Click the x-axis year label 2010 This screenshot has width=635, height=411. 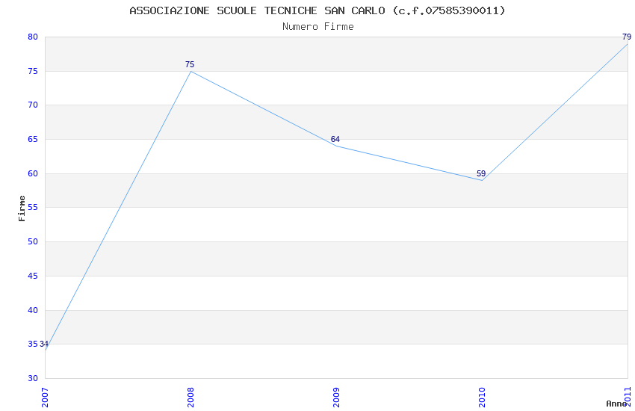tap(482, 398)
